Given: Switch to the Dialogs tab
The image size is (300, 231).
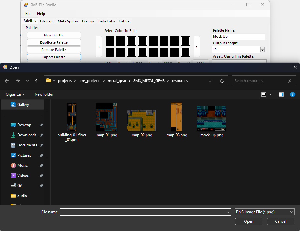Looking at the screenshot, I should pos(88,21).
